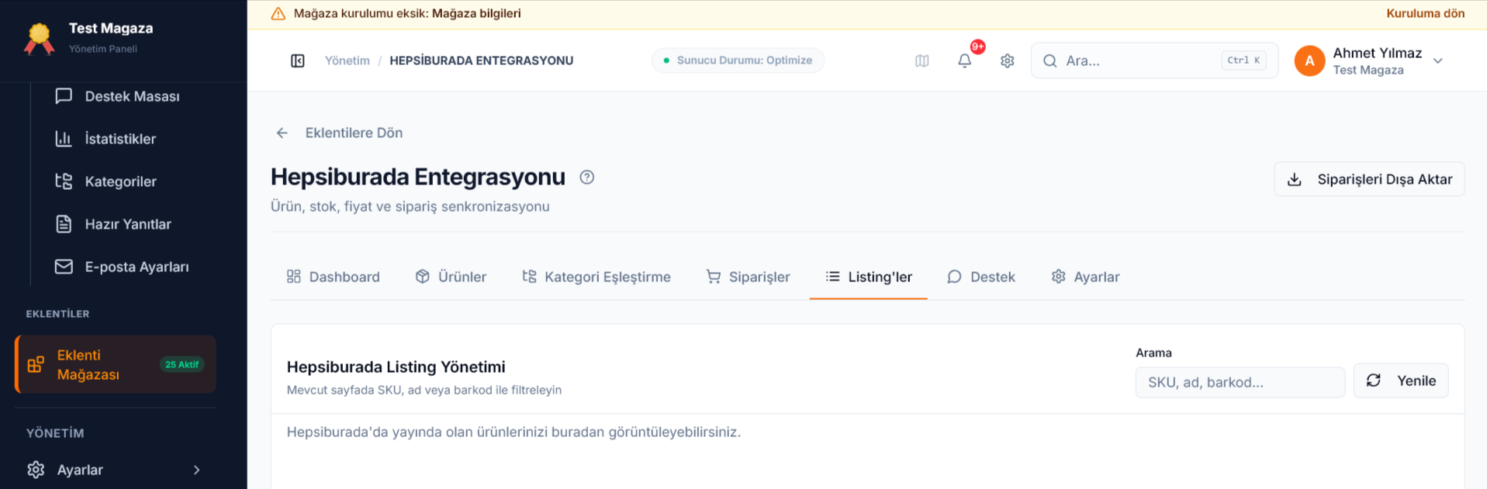This screenshot has width=1487, height=489.
Task: Click the Destek Masası chat icon
Action: pyautogui.click(x=64, y=96)
